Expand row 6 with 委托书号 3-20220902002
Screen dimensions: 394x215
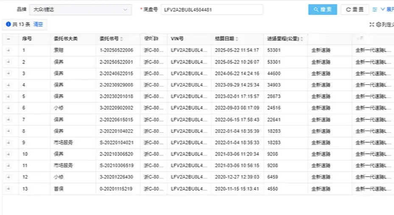coord(8,108)
